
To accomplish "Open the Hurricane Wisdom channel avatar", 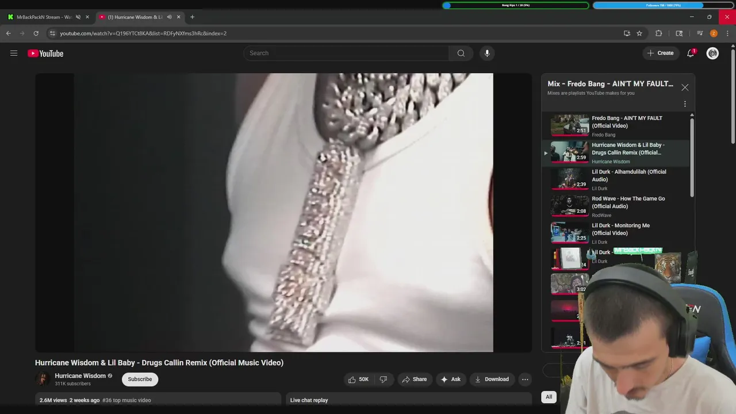I will coord(43,379).
